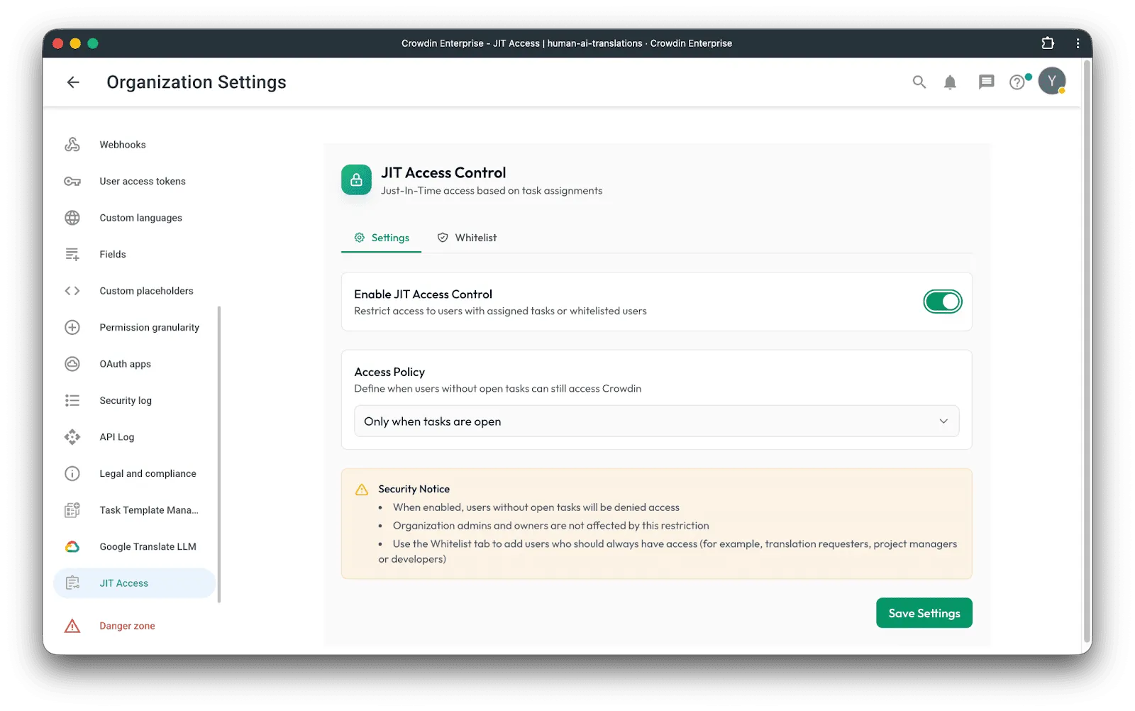The image size is (1135, 711).
Task: Expand the Access Policy dropdown
Action: click(x=655, y=421)
